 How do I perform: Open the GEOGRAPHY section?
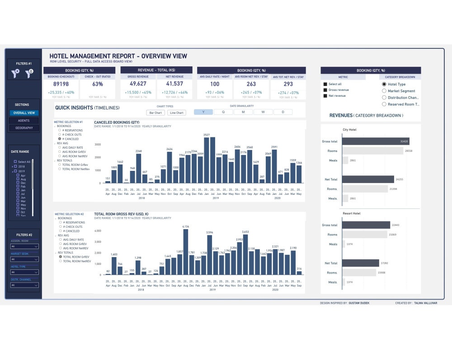[x=24, y=127]
